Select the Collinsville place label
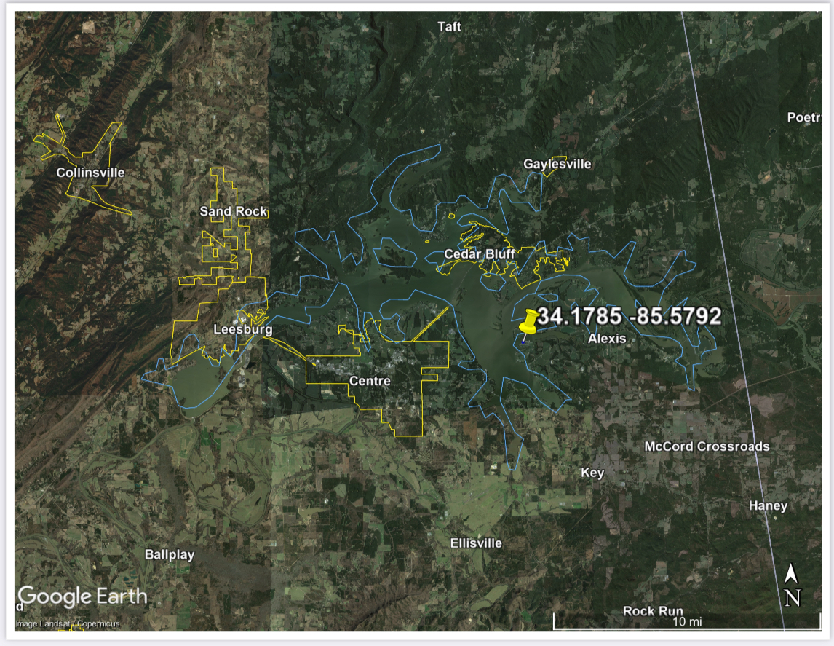Screen dimensions: 834x646 (90, 173)
